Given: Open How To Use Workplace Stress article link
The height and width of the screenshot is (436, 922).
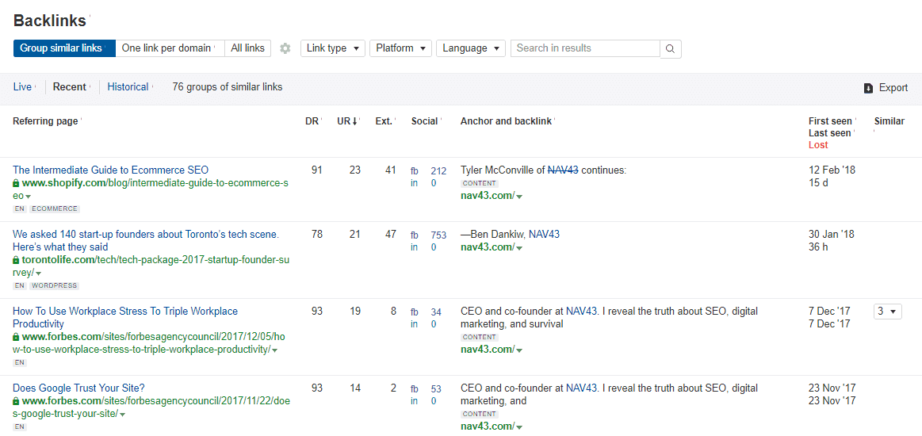Looking at the screenshot, I should click(x=125, y=317).
